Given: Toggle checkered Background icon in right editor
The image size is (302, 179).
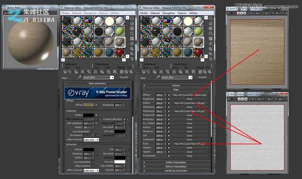Looking at the screenshot, I should (x=211, y=29).
